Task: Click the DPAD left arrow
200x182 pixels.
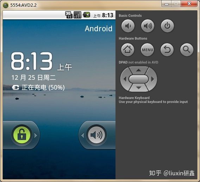Action: point(125,79)
